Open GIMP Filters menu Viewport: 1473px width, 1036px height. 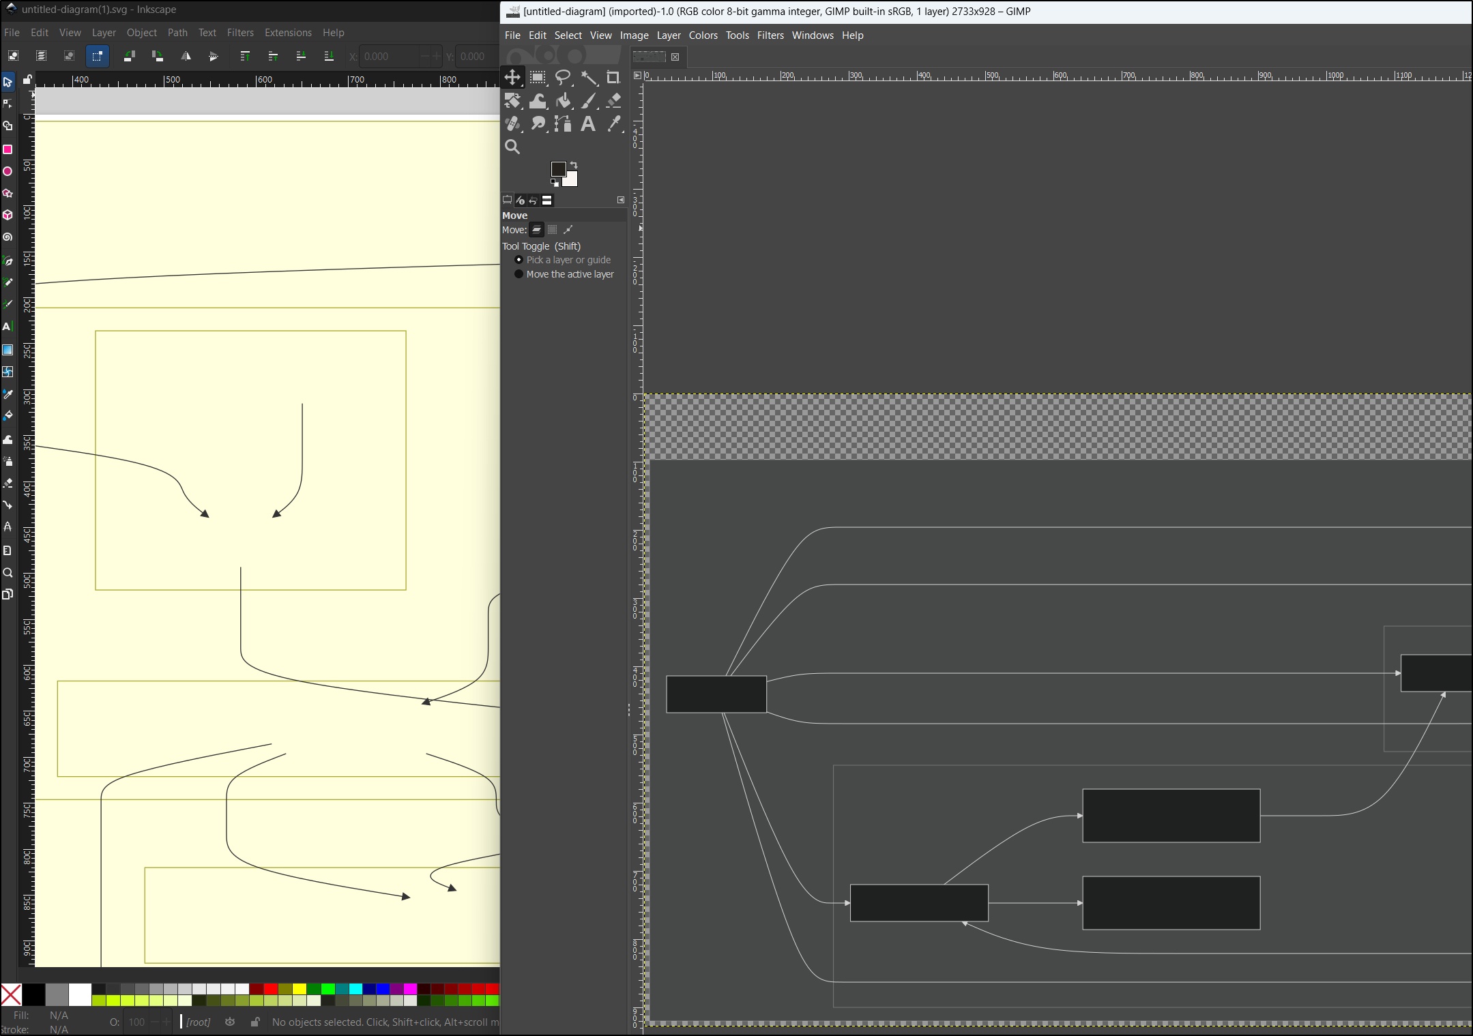tap(770, 35)
